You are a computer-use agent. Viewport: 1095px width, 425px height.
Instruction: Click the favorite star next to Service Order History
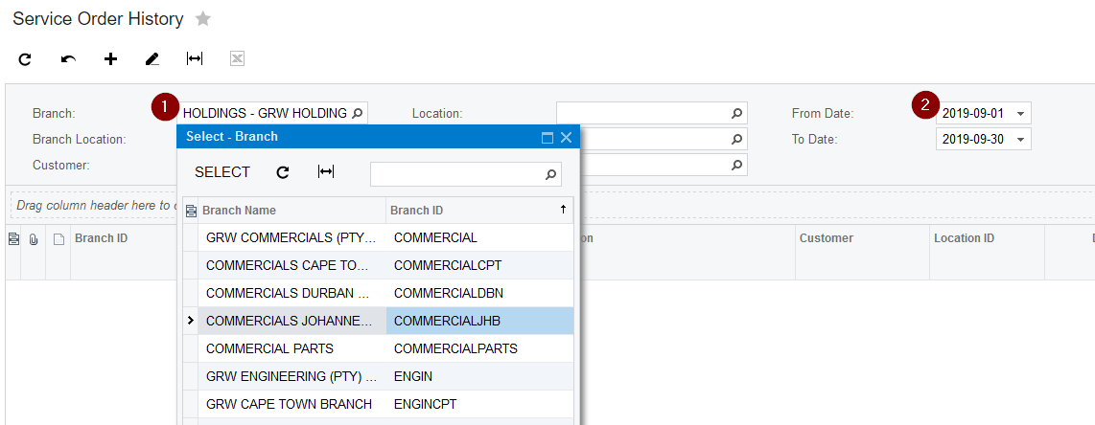[202, 19]
